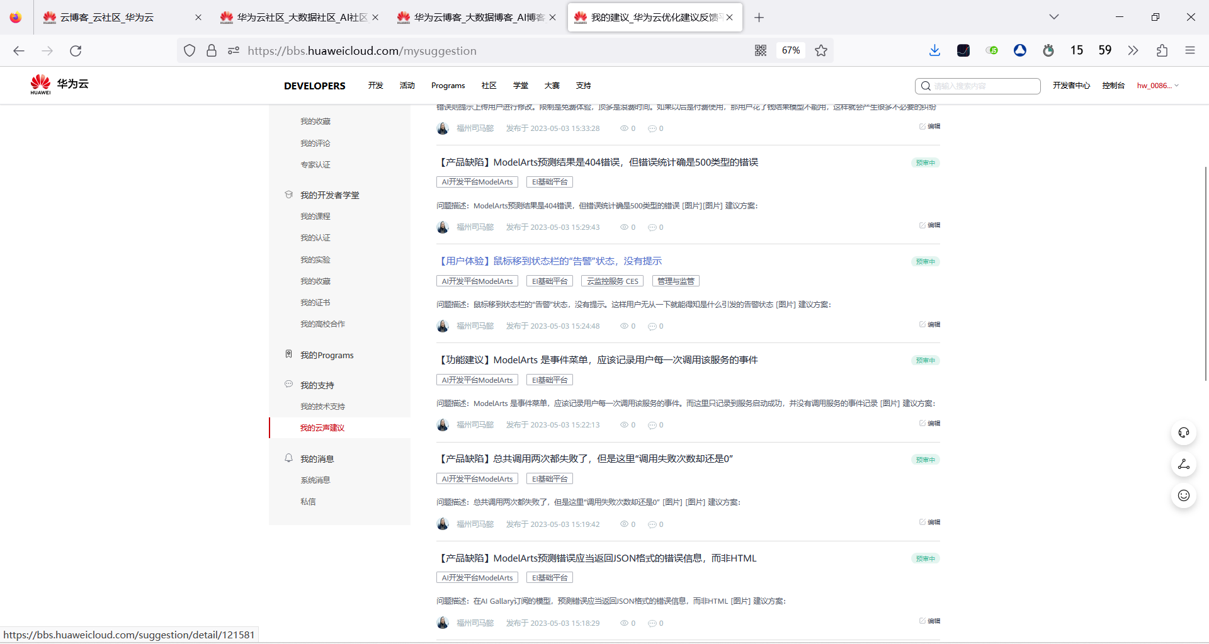The image size is (1209, 644).
Task: Close the 我的建议_华为云优化建议反馈 tab
Action: [729, 18]
